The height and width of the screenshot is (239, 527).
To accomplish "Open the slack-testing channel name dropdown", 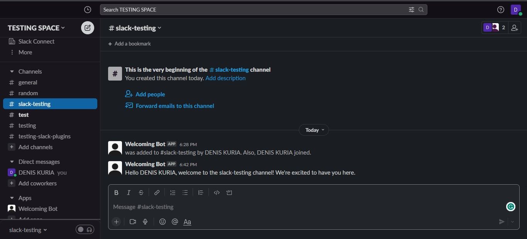I will (135, 28).
